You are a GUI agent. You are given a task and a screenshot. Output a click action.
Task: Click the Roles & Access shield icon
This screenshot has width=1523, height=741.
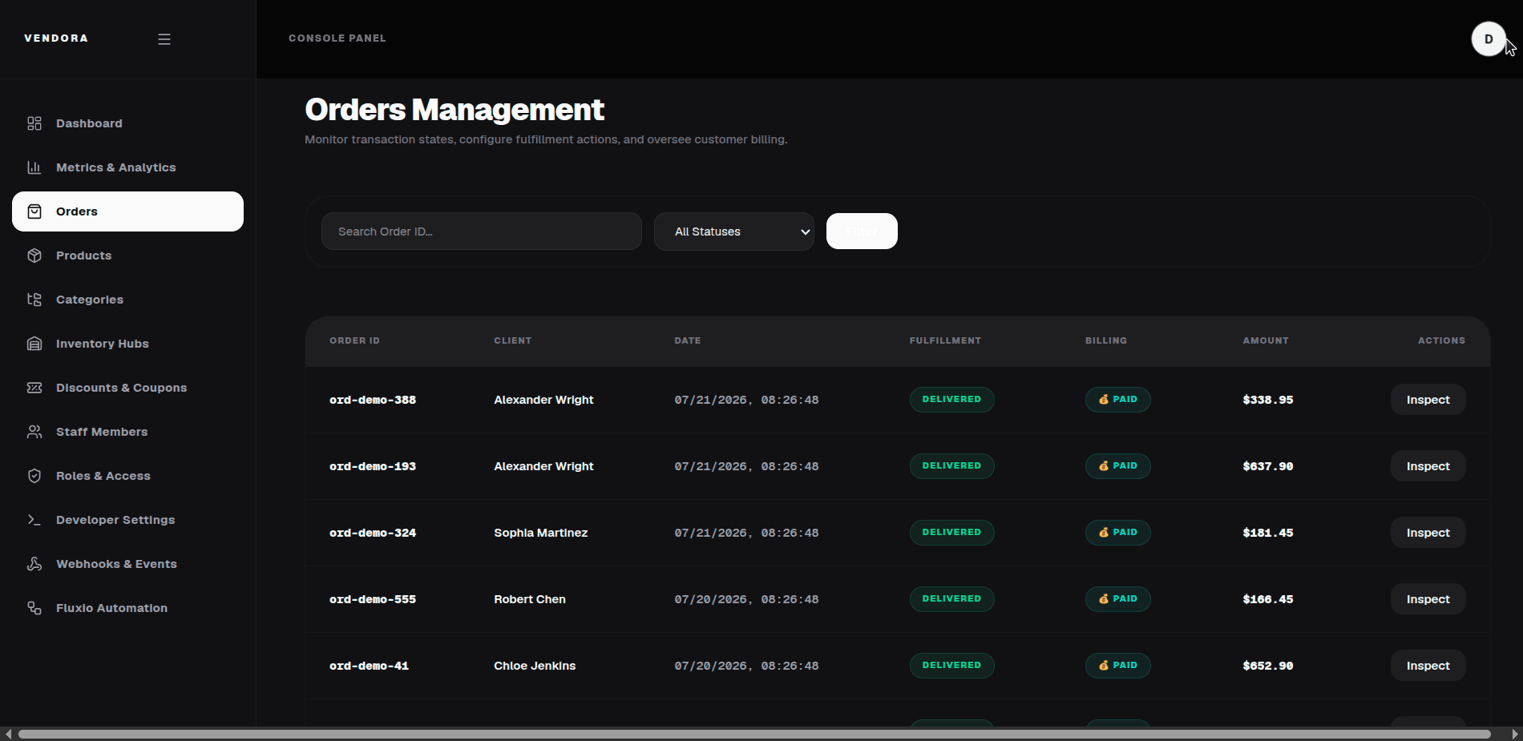[34, 476]
